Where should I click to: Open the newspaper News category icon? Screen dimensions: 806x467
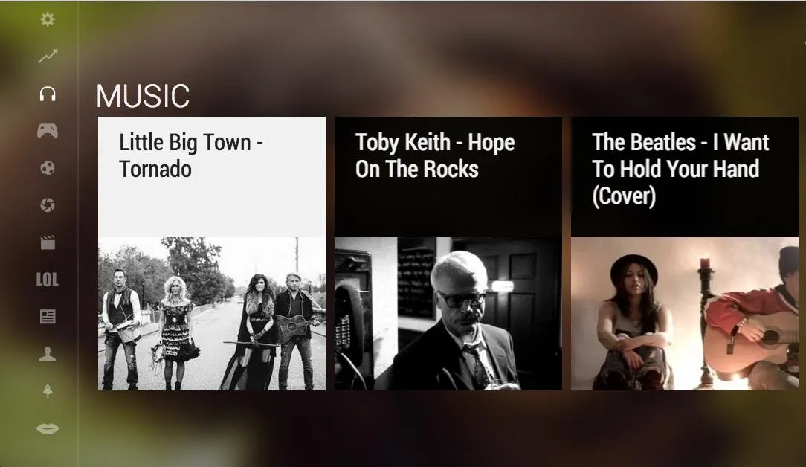48,316
